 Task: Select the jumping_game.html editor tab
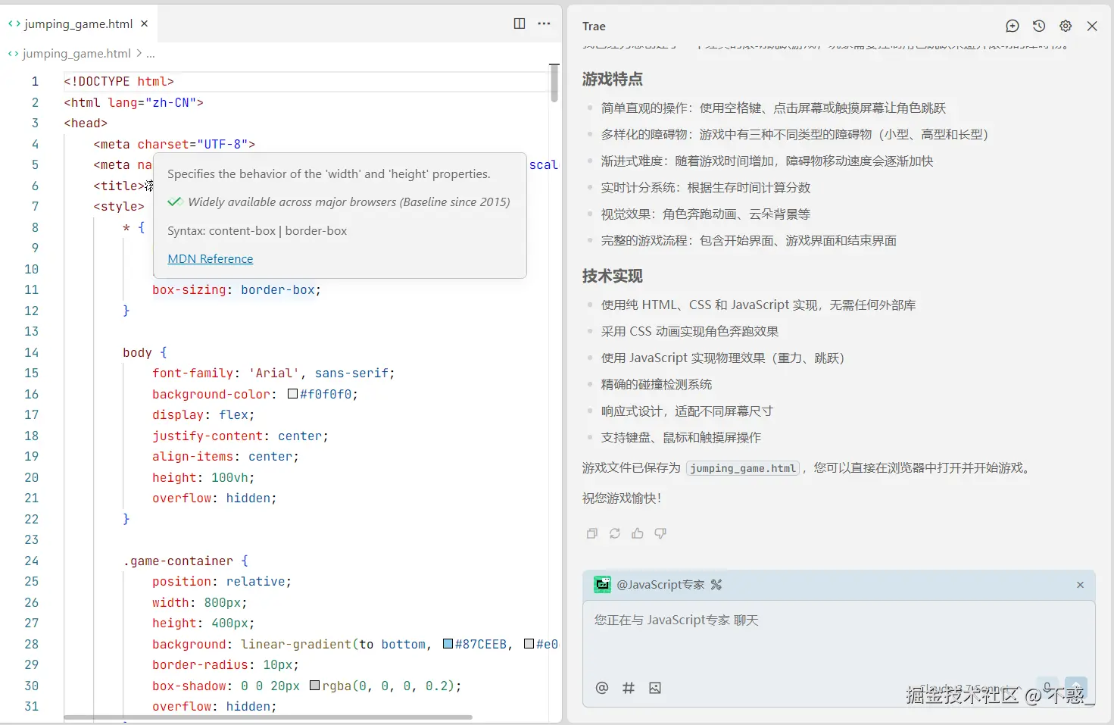click(78, 23)
